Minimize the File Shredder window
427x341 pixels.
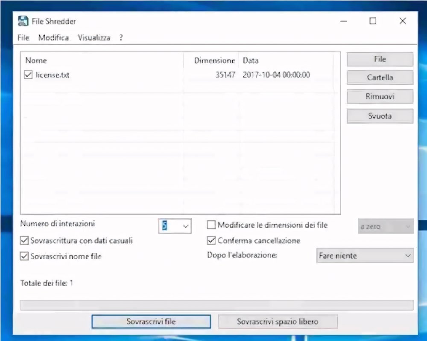[x=344, y=21]
